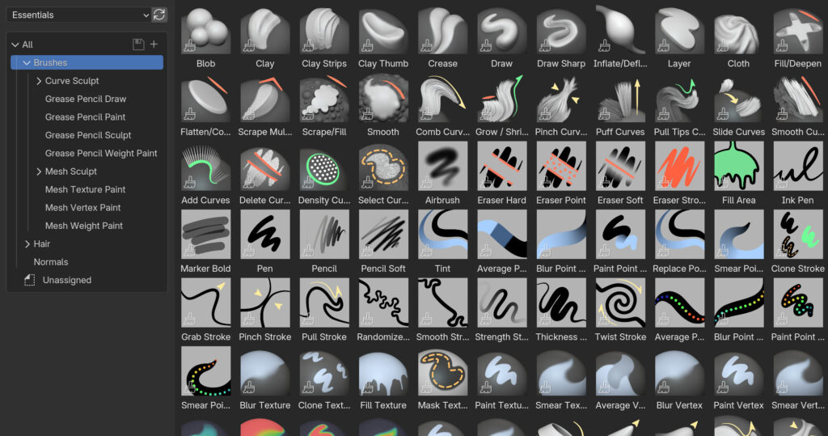Choose the Marker Bold brush
Screen dimensions: 828x436
(205, 235)
